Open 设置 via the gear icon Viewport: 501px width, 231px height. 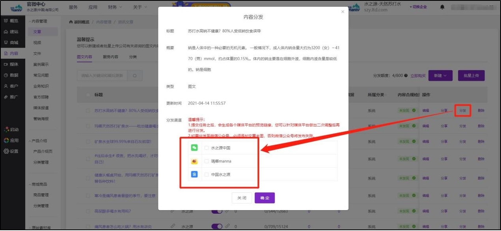(6, 151)
